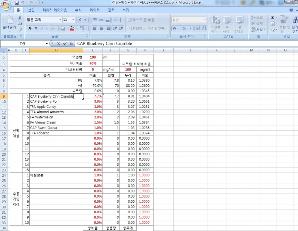The height and width of the screenshot is (231, 298).
Task: Click the Office button logo
Action: point(6,5)
